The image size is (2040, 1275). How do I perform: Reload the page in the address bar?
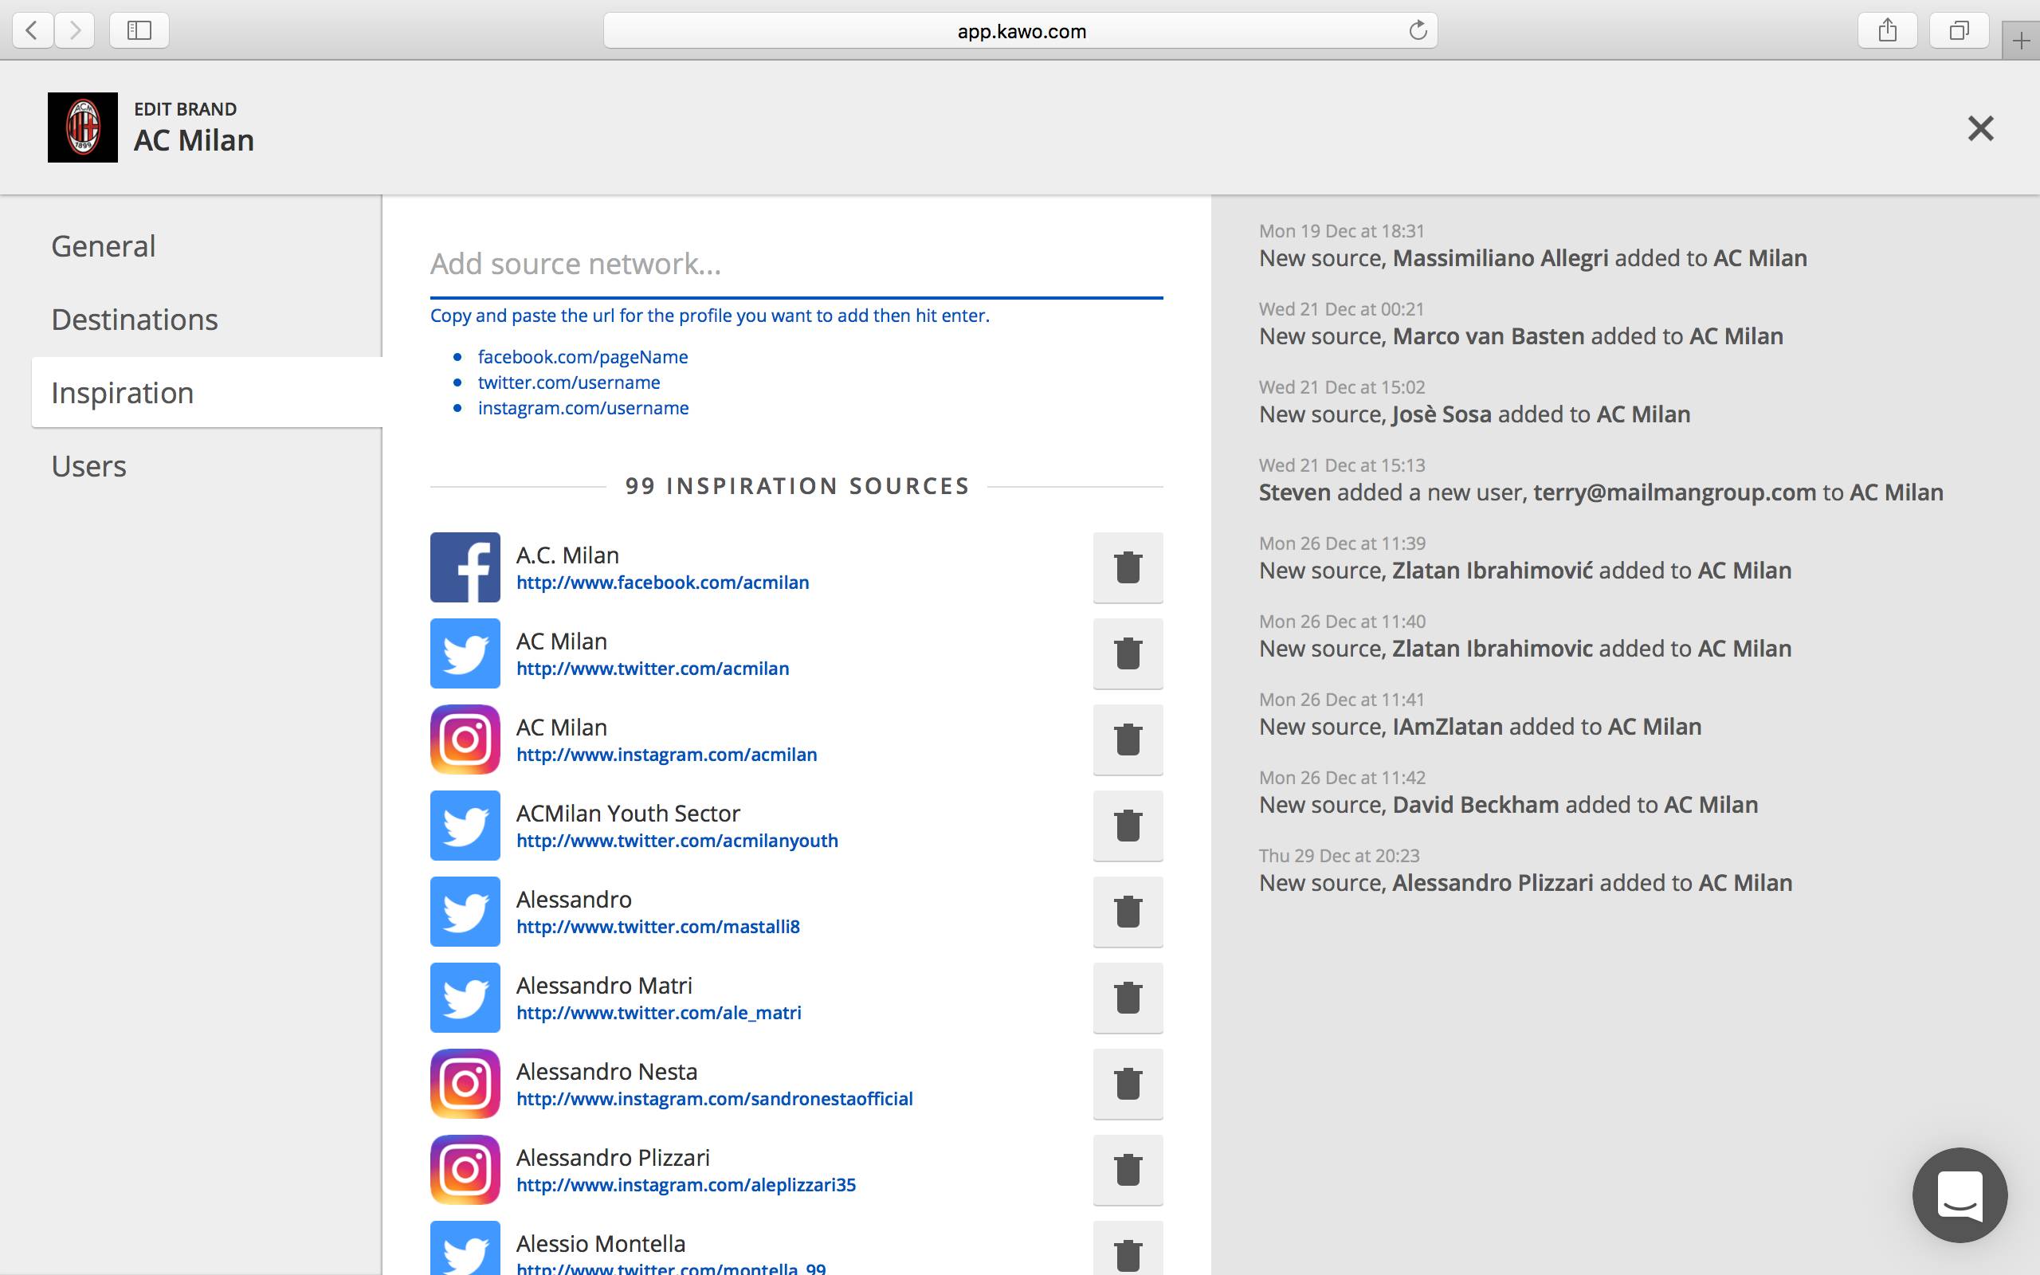click(1418, 31)
